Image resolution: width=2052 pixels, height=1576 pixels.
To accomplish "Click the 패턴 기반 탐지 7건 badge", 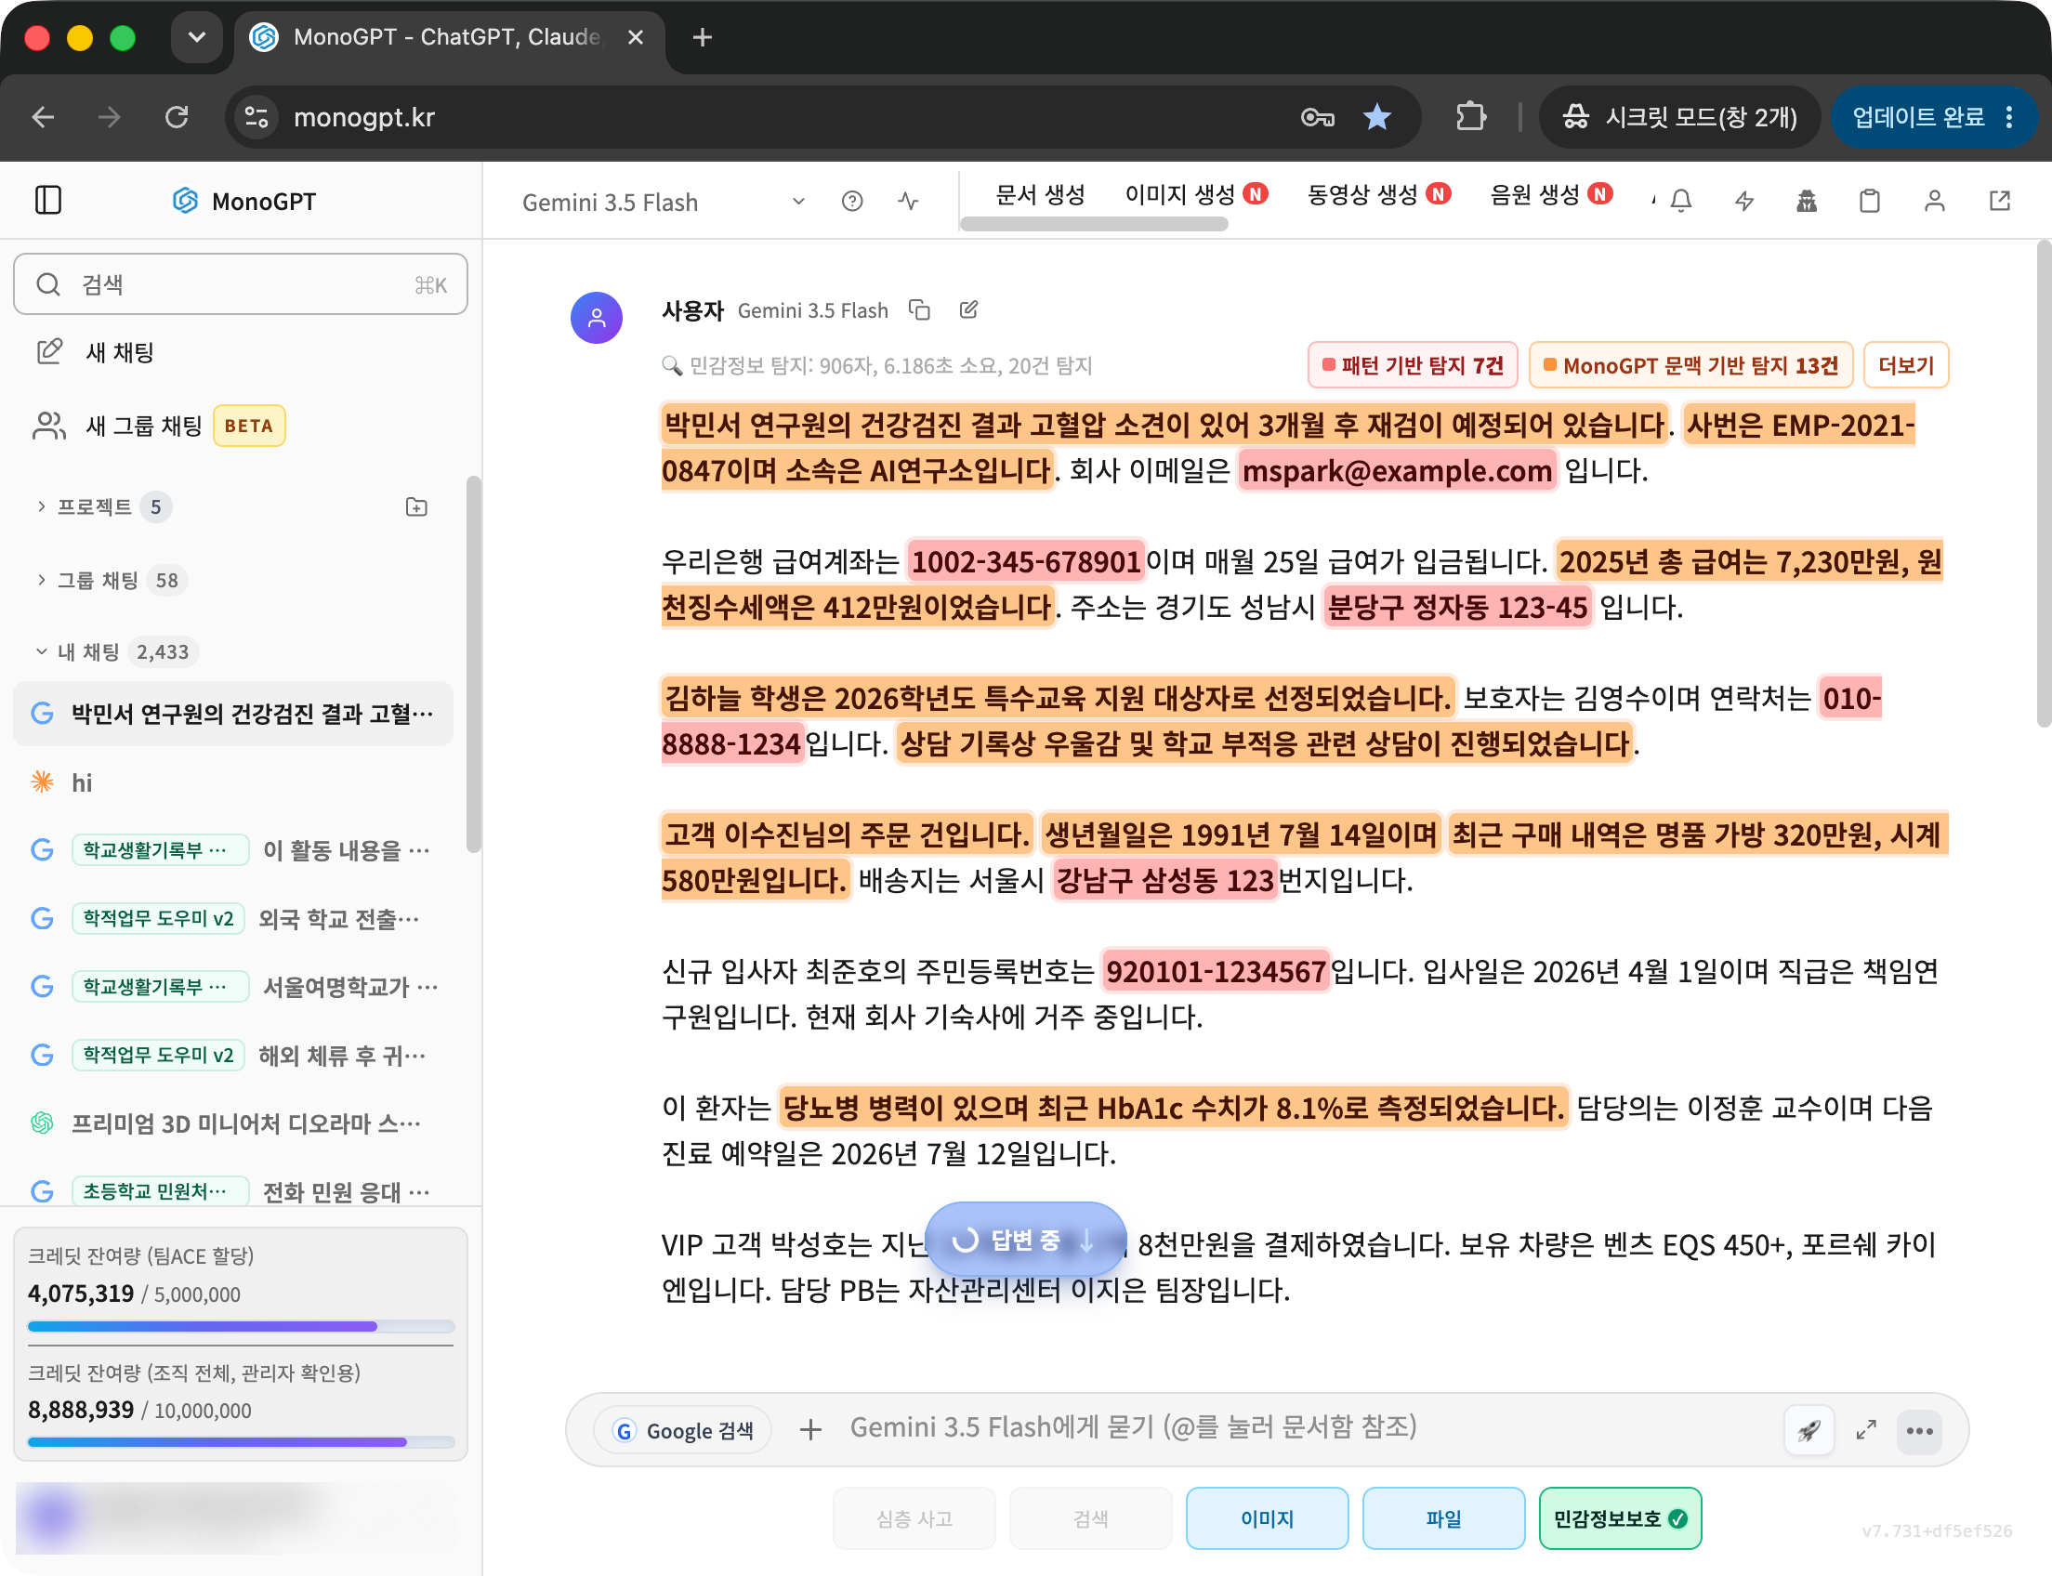I will pyautogui.click(x=1412, y=365).
